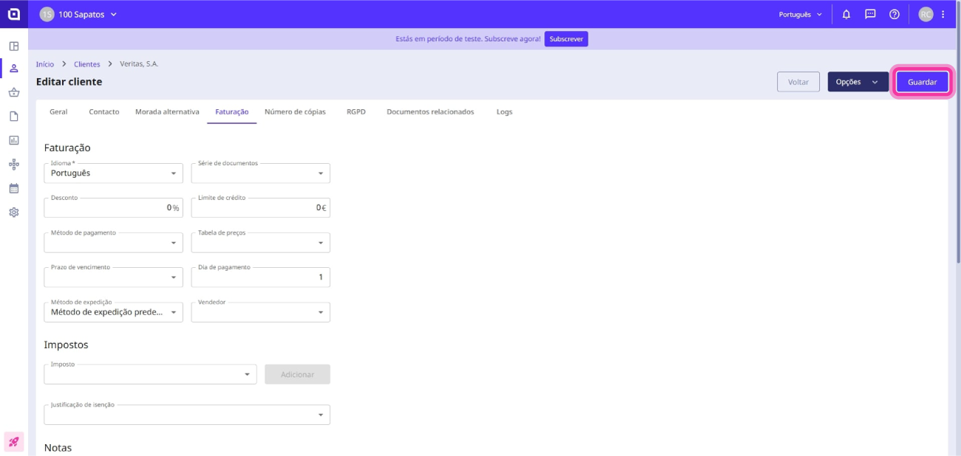Open the notifications bell icon
This screenshot has width=961, height=456.
point(846,14)
